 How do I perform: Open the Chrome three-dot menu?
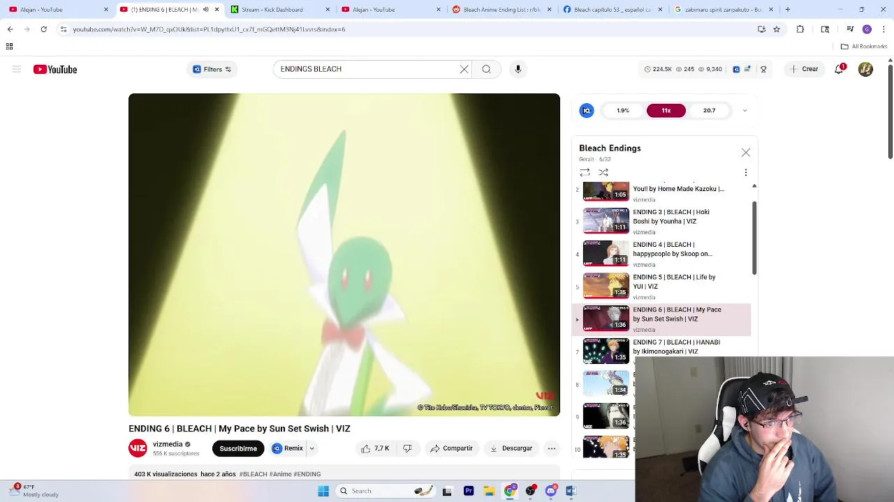tap(883, 29)
